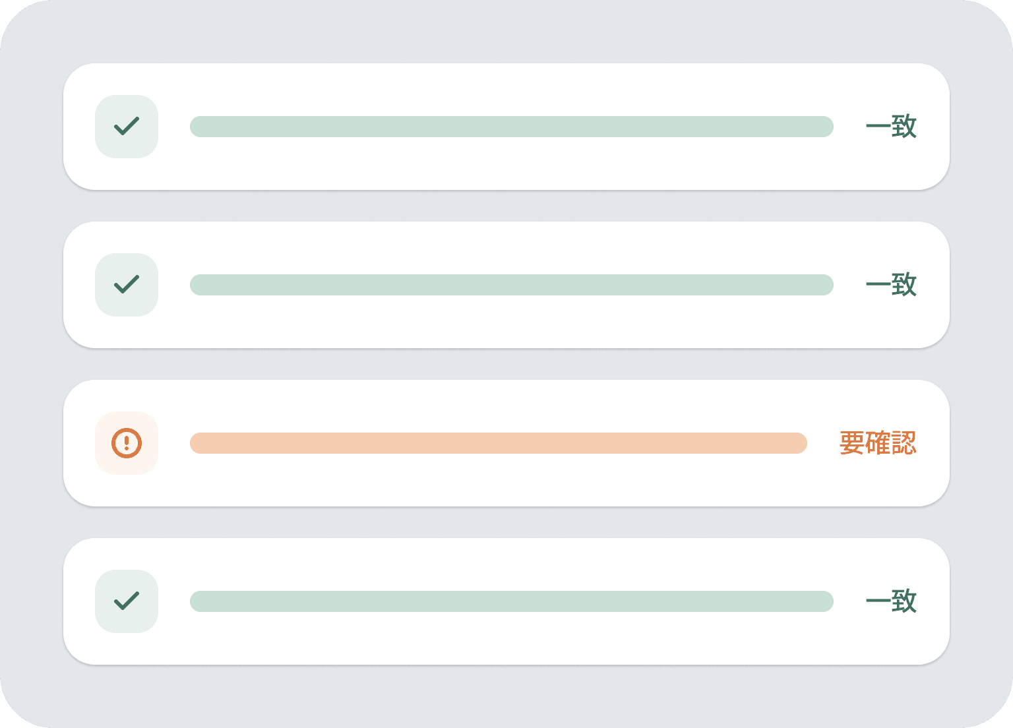
Task: Click the 一致 label in the bottom card
Action: pos(891,601)
